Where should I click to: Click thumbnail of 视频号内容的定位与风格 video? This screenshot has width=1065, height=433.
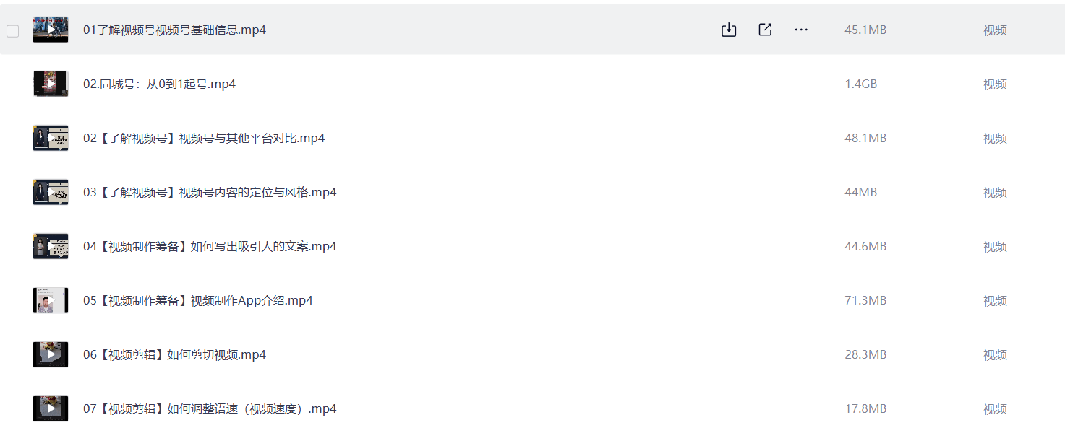pyautogui.click(x=51, y=192)
